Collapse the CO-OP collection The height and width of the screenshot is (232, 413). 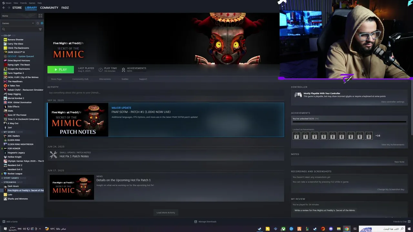coord(2,35)
